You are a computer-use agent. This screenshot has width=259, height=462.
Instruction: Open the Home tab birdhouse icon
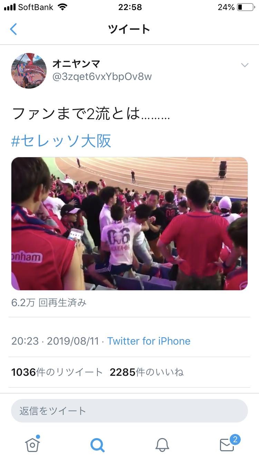(x=32, y=444)
